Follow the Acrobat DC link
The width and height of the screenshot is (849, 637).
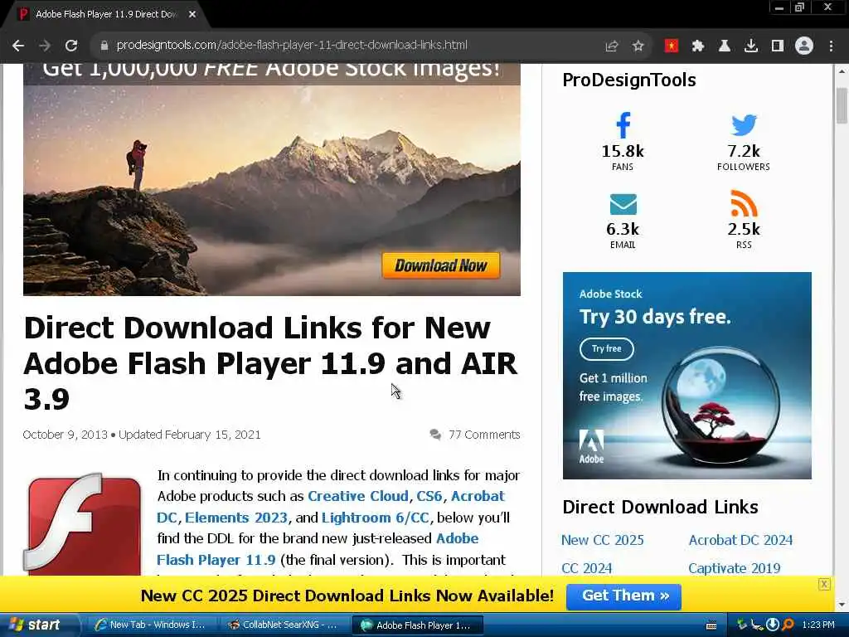pos(478,496)
